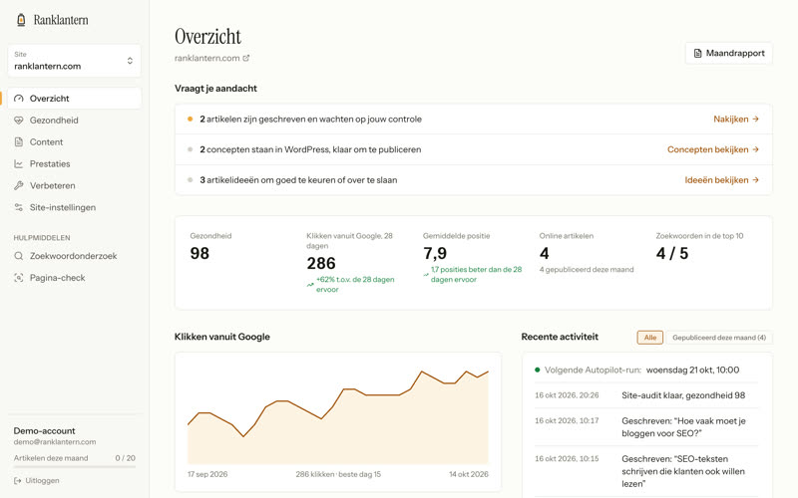Click "1,7 posities beter" trend text
798x498 pixels.
477,275
